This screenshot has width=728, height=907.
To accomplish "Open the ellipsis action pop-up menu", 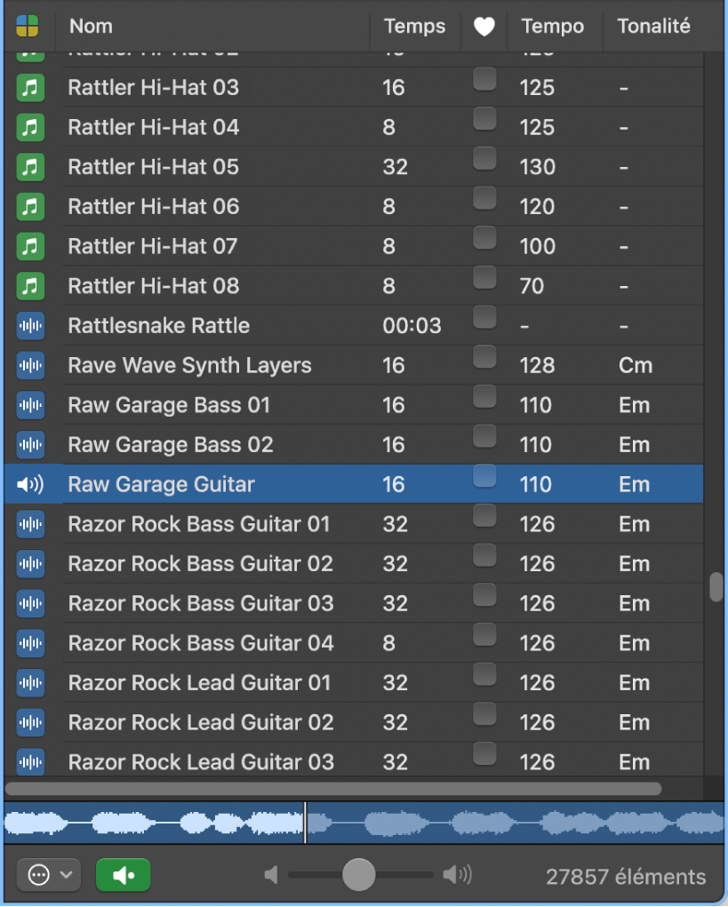I will click(x=49, y=875).
